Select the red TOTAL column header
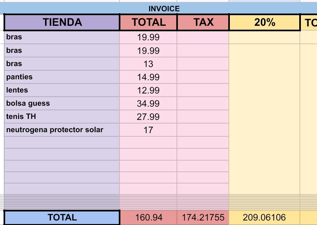The width and height of the screenshot is (317, 225). coord(148,22)
